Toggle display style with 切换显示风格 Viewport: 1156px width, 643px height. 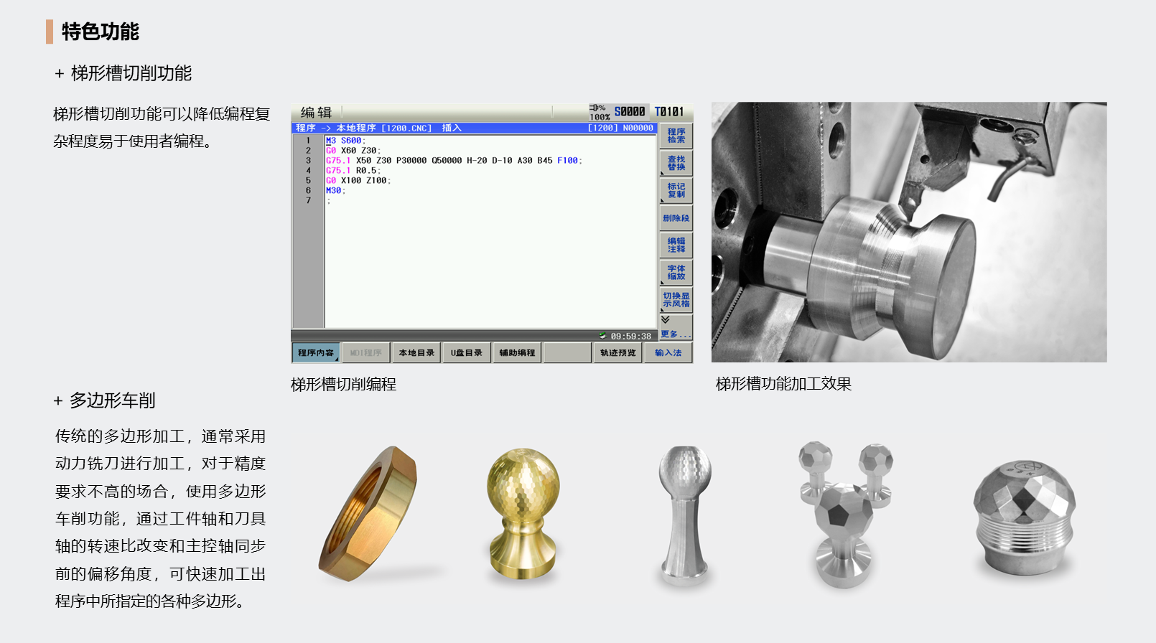(676, 300)
